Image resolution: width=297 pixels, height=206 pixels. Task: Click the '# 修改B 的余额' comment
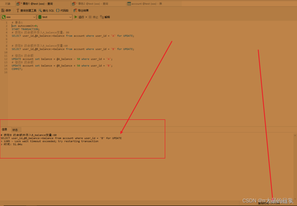23,62
